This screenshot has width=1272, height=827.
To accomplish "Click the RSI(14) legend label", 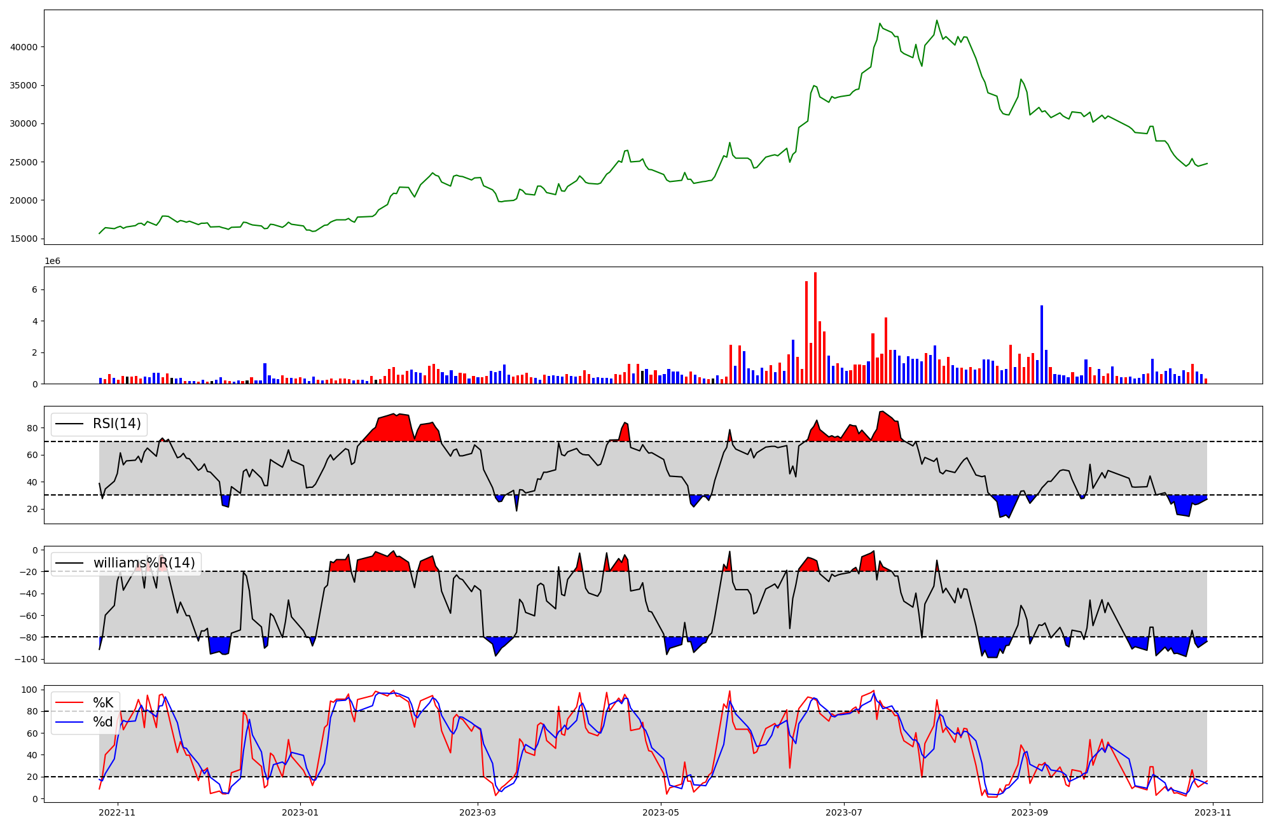I will coord(117,424).
